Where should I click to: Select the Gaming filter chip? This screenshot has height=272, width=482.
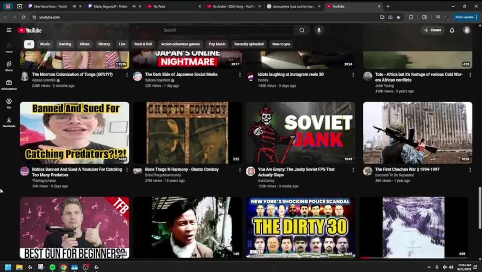click(x=65, y=44)
